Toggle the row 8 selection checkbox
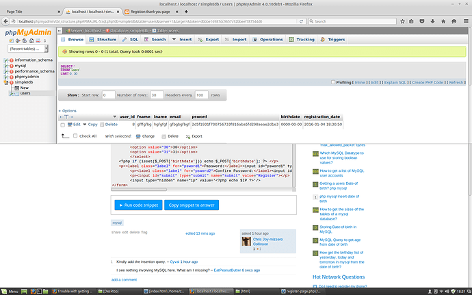 (x=63, y=125)
